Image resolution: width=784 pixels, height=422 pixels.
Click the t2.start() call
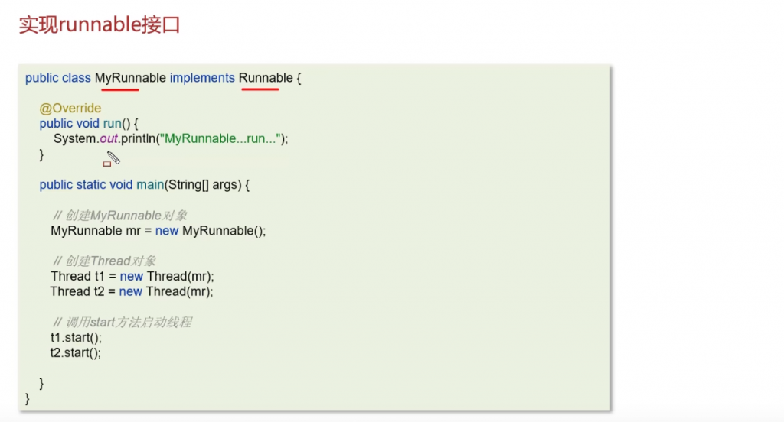(76, 352)
